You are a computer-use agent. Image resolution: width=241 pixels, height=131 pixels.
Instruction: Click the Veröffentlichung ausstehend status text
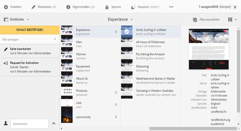220,122
